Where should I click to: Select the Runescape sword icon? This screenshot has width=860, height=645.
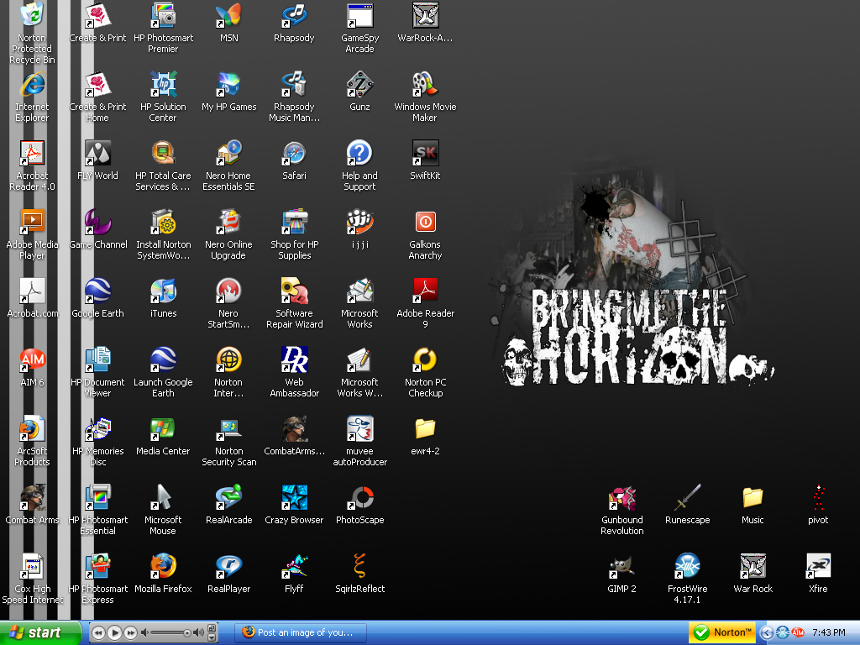pos(687,497)
